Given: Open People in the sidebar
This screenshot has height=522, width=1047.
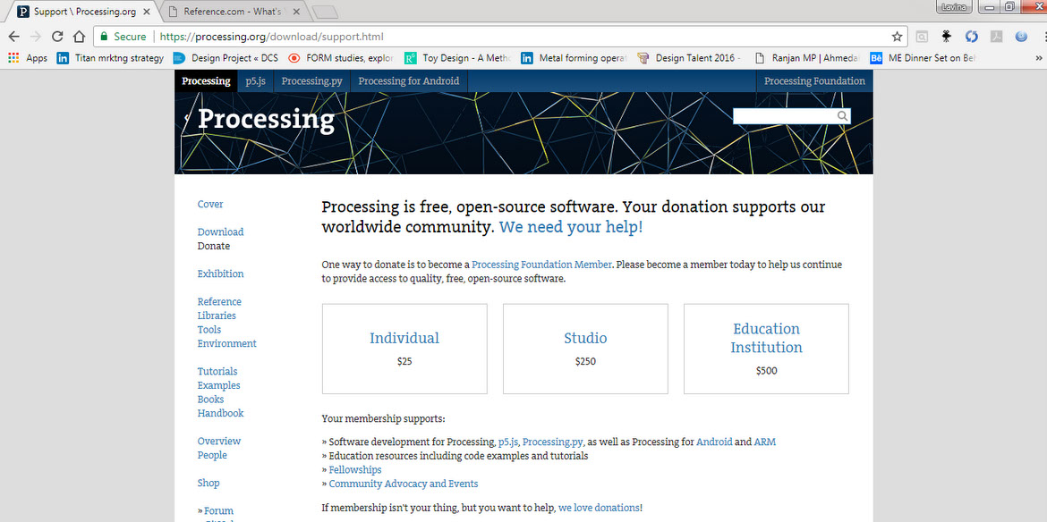Looking at the screenshot, I should (x=212, y=455).
